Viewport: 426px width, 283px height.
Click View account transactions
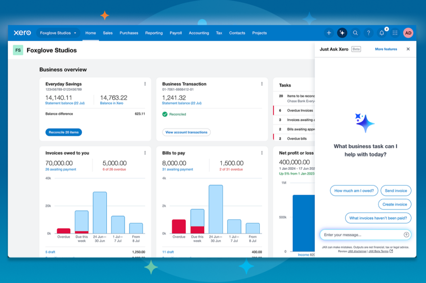pyautogui.click(x=186, y=132)
